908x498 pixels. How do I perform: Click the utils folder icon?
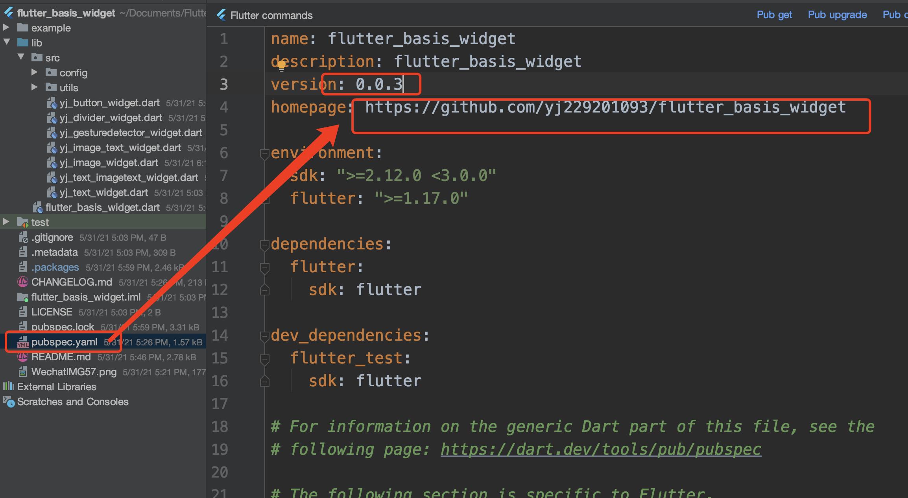tap(51, 87)
